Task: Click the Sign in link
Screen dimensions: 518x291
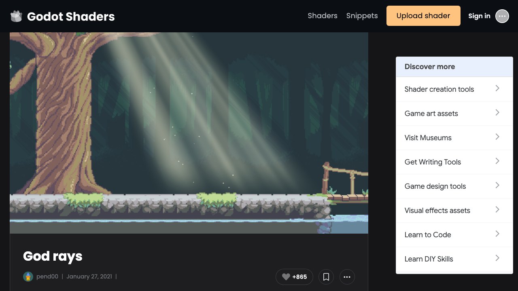Action: pos(479,16)
